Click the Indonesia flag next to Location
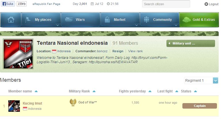 click(54, 51)
